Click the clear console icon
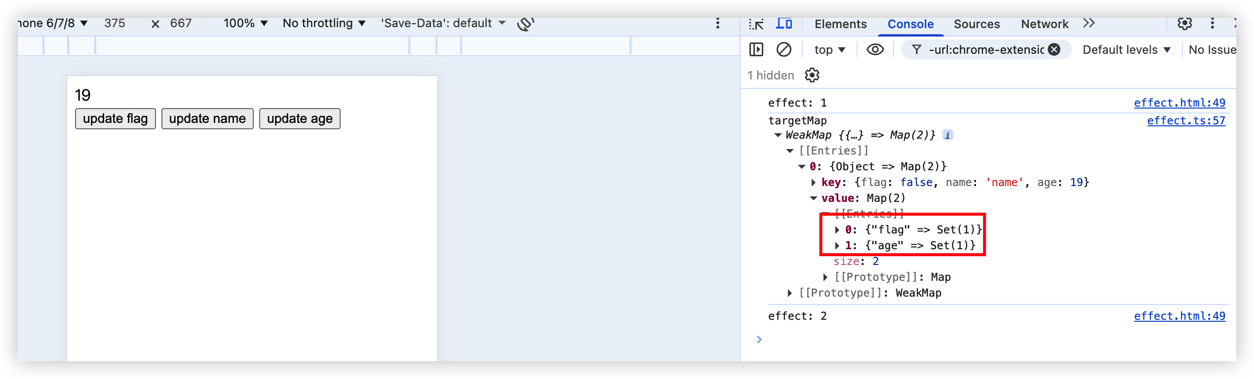Screen dimensions: 1254x379 tap(784, 49)
